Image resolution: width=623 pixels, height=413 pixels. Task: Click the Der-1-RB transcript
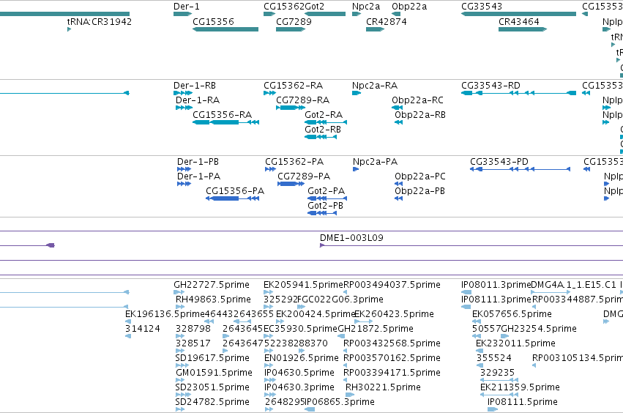point(183,93)
